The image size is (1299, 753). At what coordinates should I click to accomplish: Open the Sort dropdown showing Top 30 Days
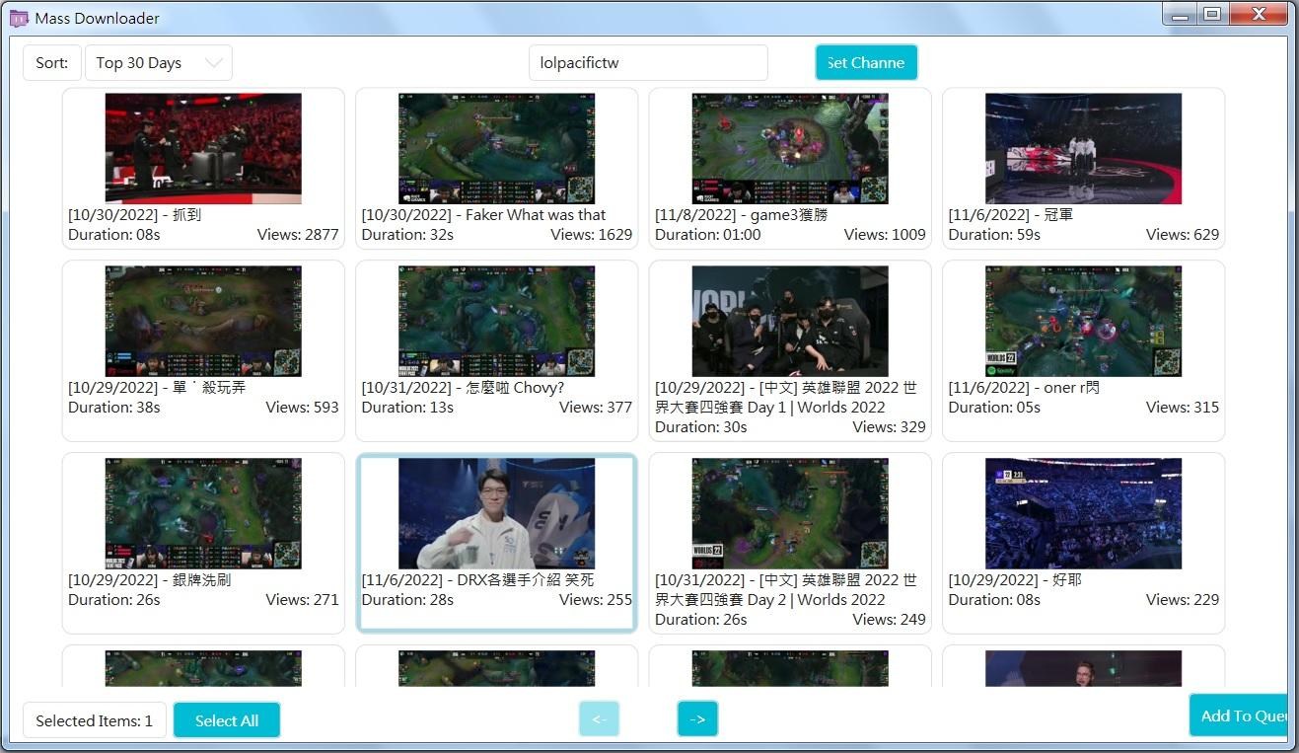(x=159, y=62)
